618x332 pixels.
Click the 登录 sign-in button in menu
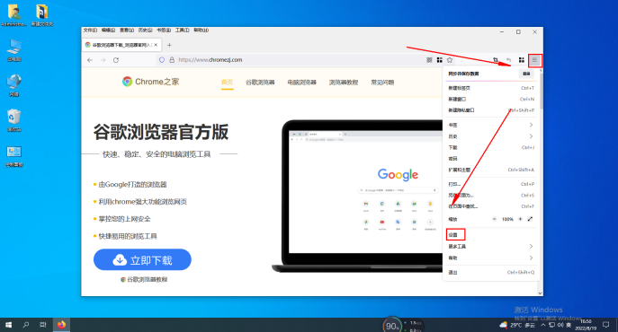[526, 74]
